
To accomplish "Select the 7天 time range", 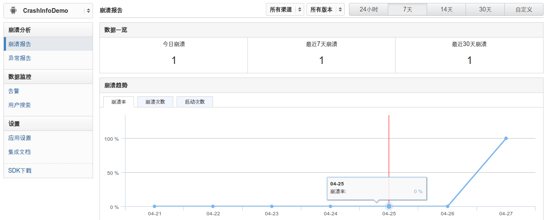I will (407, 9).
